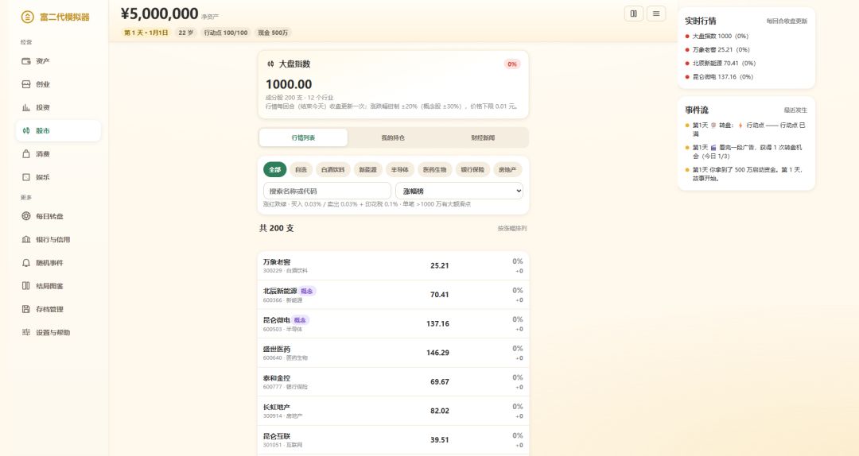Open 资产 via its wallet icon
Screen dimensions: 859x456
[x=25, y=61]
